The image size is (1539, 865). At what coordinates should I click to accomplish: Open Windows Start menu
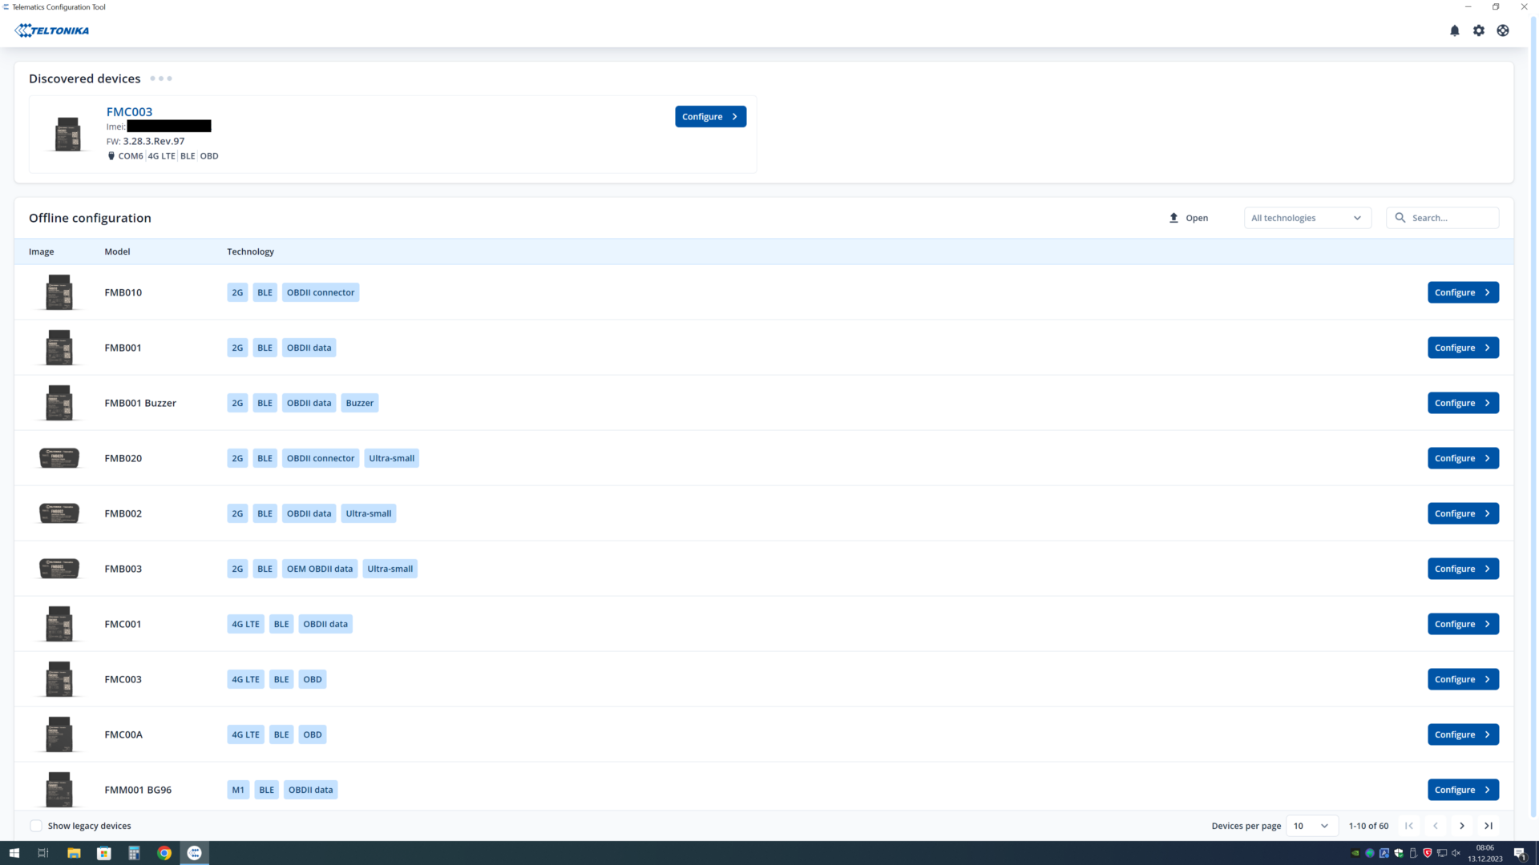(x=14, y=853)
